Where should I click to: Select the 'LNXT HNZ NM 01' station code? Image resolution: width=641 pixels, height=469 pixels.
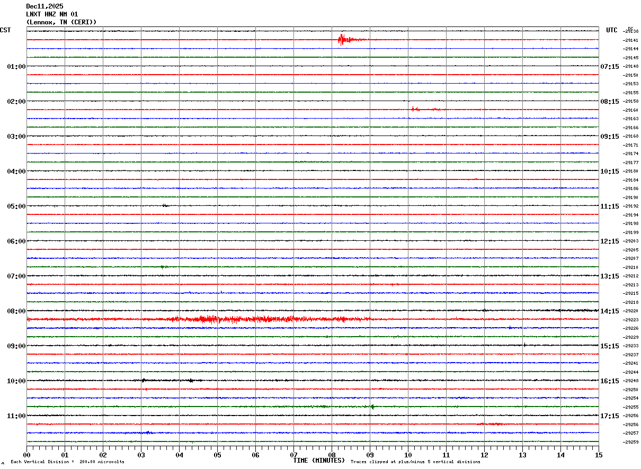(52, 14)
